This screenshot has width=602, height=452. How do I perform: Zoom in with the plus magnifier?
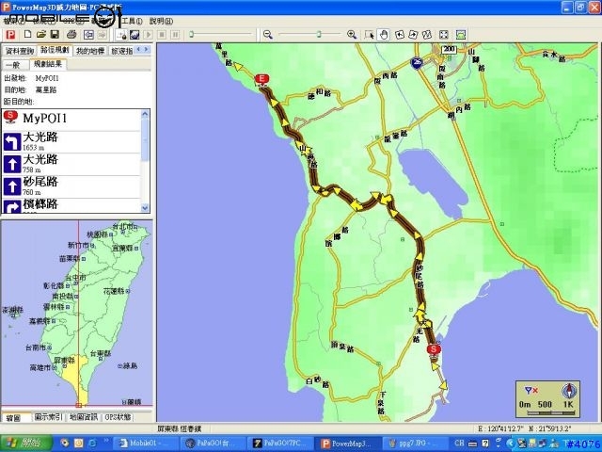[x=352, y=35]
